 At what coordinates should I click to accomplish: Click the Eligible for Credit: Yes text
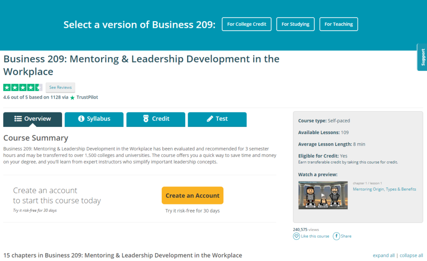(323, 156)
